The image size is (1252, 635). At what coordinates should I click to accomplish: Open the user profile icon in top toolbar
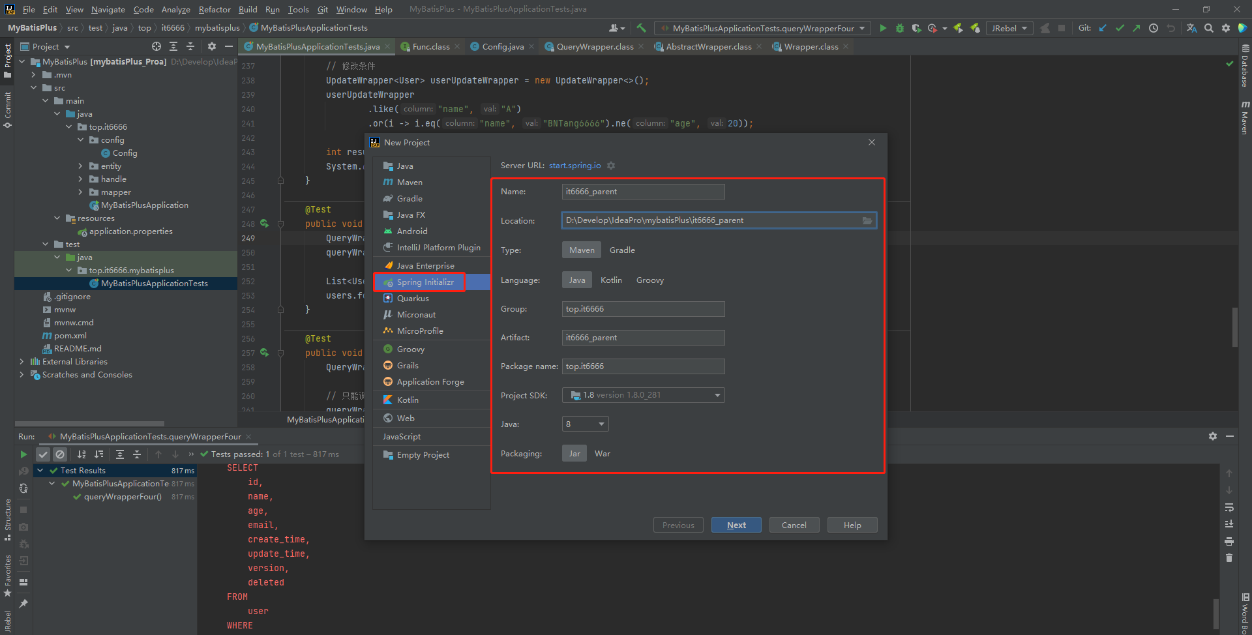[616, 28]
